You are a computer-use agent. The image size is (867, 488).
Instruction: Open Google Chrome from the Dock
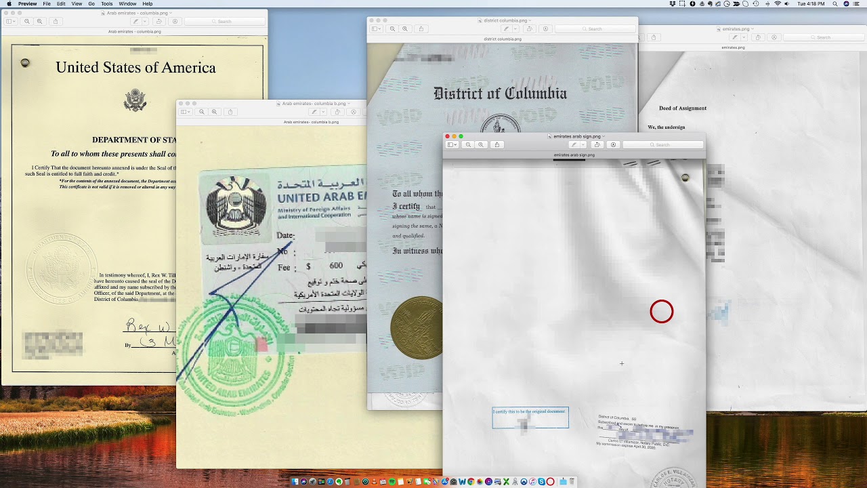click(471, 482)
